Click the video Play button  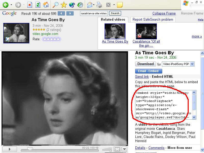click(x=10, y=149)
